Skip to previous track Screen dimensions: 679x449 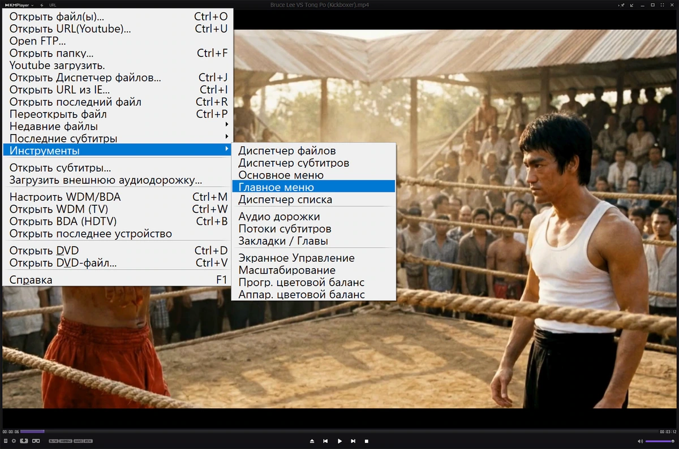coord(325,441)
